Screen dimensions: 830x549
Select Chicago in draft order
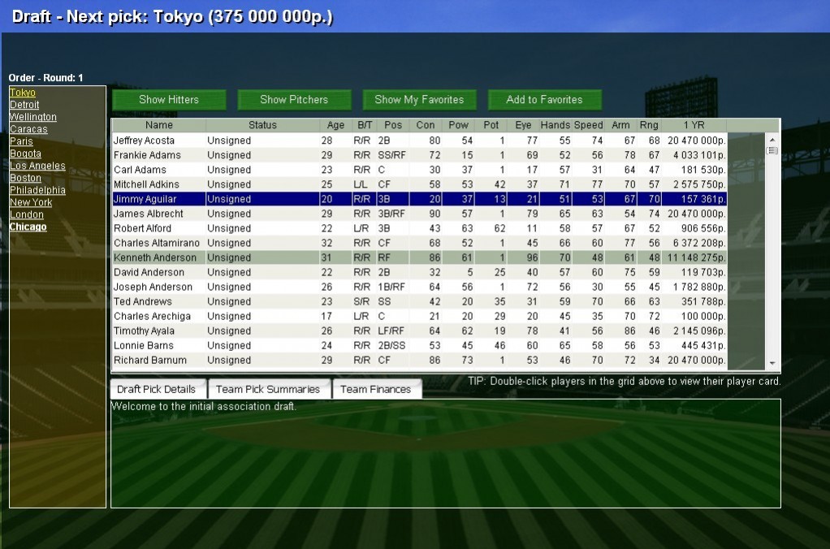(x=28, y=227)
